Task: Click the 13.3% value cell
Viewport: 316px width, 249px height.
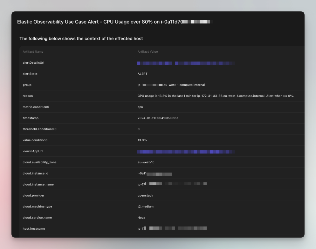Action: tap(142, 140)
